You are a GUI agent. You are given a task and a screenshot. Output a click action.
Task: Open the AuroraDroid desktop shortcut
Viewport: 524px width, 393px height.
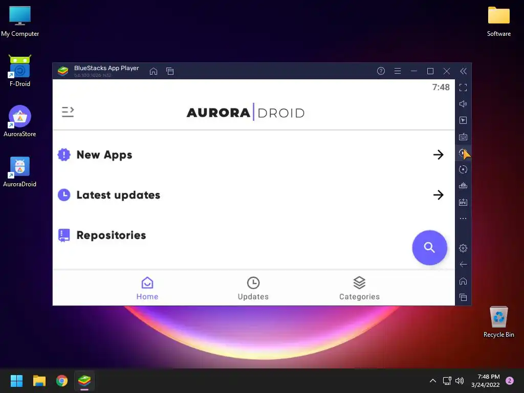20,171
